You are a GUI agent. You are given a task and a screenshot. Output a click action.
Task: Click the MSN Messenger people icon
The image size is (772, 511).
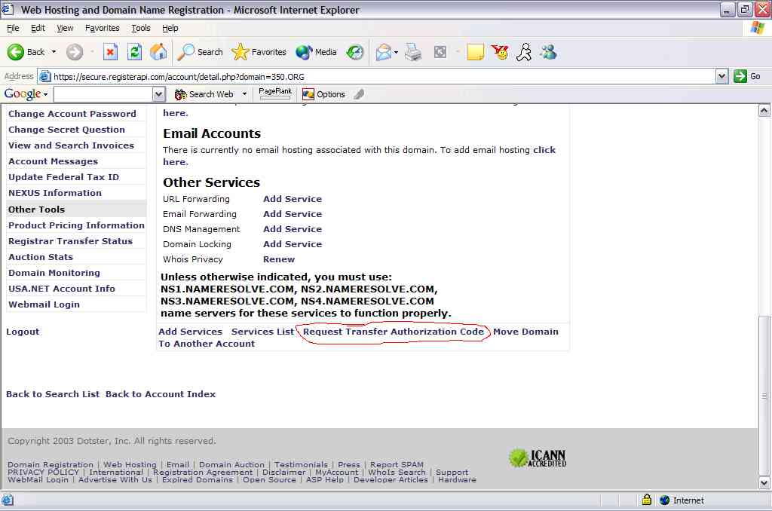click(x=548, y=52)
